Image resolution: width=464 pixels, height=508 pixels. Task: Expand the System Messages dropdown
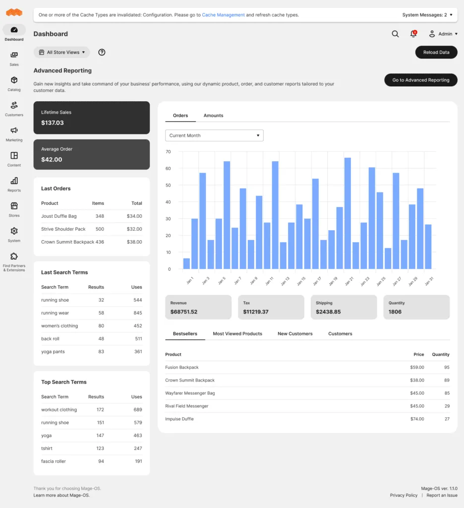point(427,15)
